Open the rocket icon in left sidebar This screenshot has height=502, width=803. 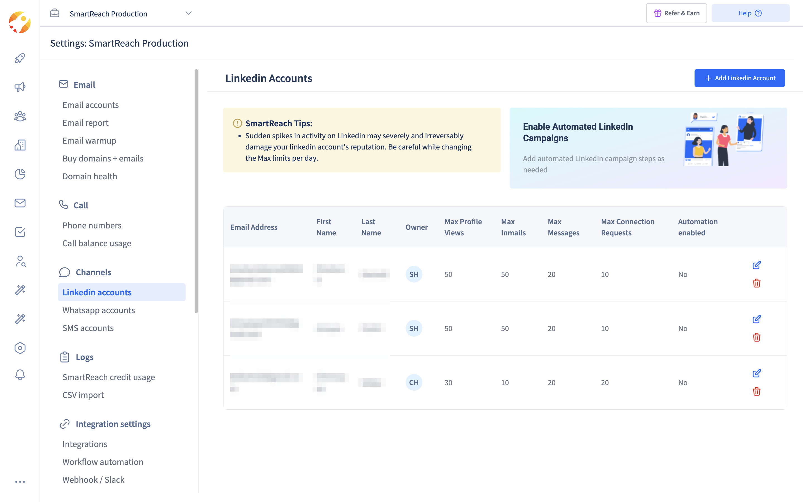tap(20, 58)
